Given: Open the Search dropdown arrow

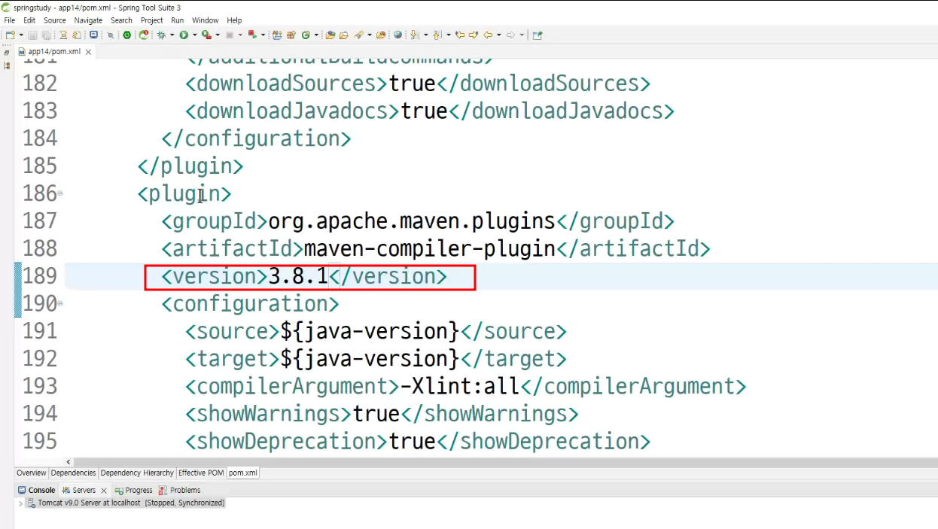Looking at the screenshot, I should [x=370, y=35].
